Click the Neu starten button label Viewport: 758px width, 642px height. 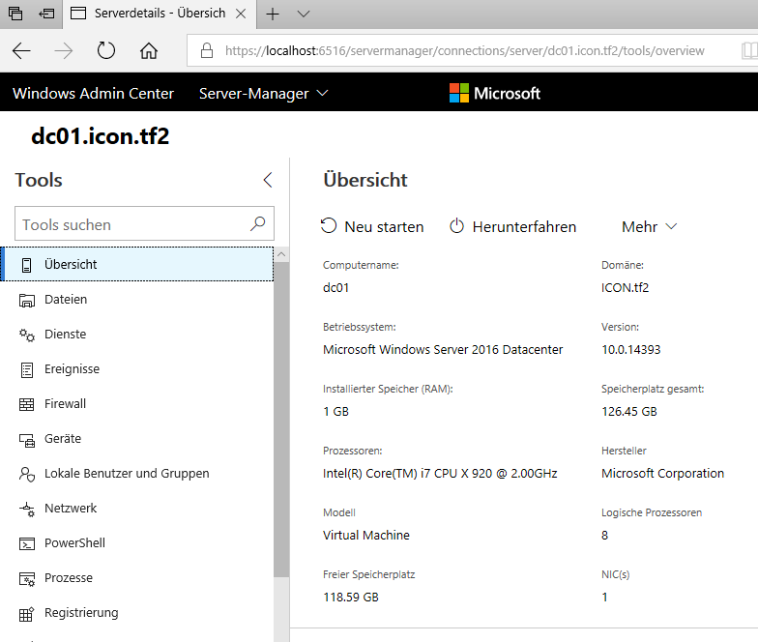point(384,226)
